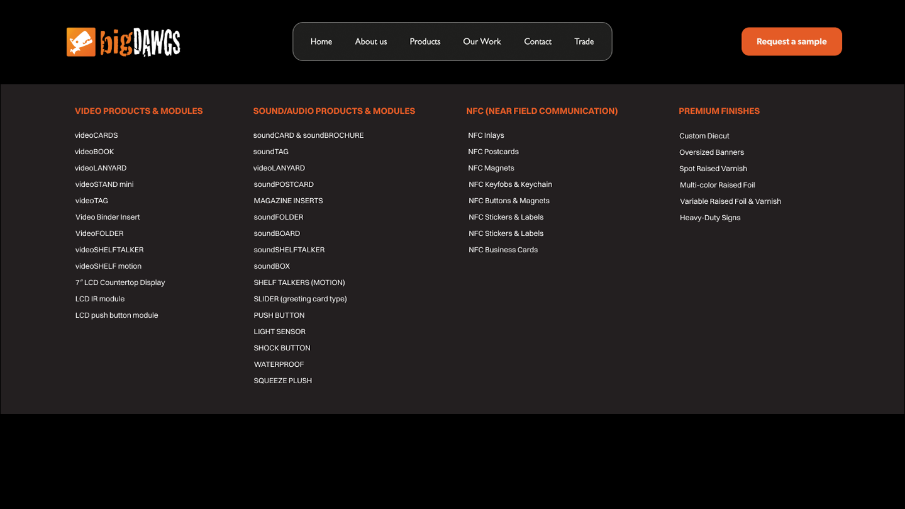Select Products in the navigation bar
The width and height of the screenshot is (905, 509).
click(425, 42)
